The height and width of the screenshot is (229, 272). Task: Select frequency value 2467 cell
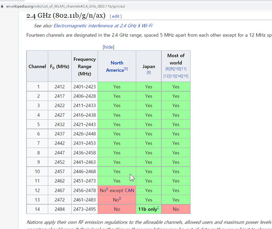pos(59,190)
